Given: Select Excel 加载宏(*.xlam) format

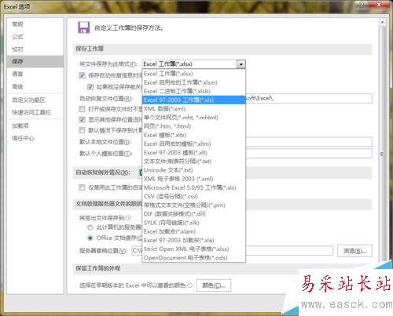Looking at the screenshot, I should (x=193, y=231).
